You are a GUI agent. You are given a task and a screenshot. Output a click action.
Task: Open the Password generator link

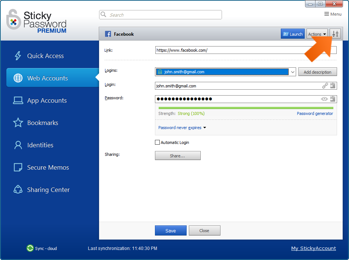click(315, 113)
